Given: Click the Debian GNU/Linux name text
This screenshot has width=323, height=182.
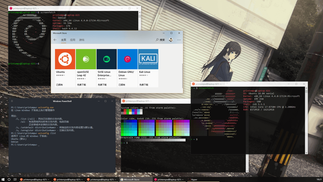Looking at the screenshot, I should click(126, 74).
